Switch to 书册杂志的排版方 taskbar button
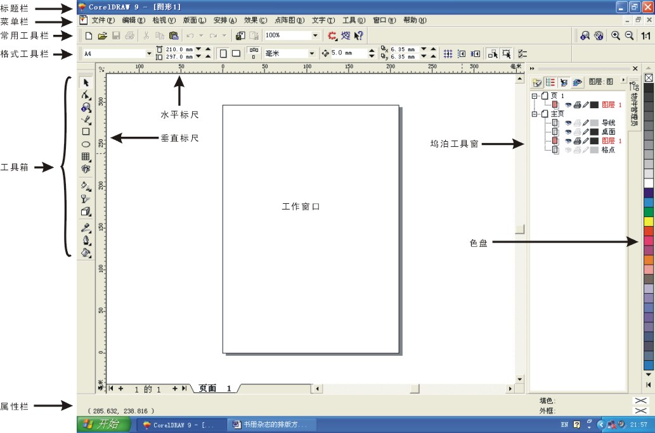Viewport: 655px width, 433px height. tap(271, 425)
